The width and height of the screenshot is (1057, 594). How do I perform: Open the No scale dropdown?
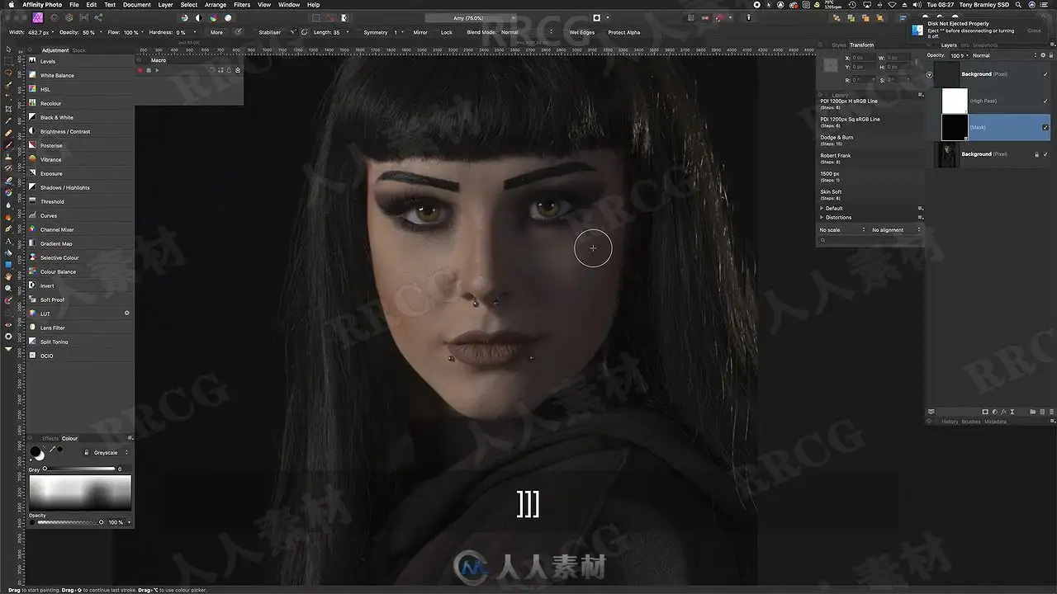[x=842, y=230]
